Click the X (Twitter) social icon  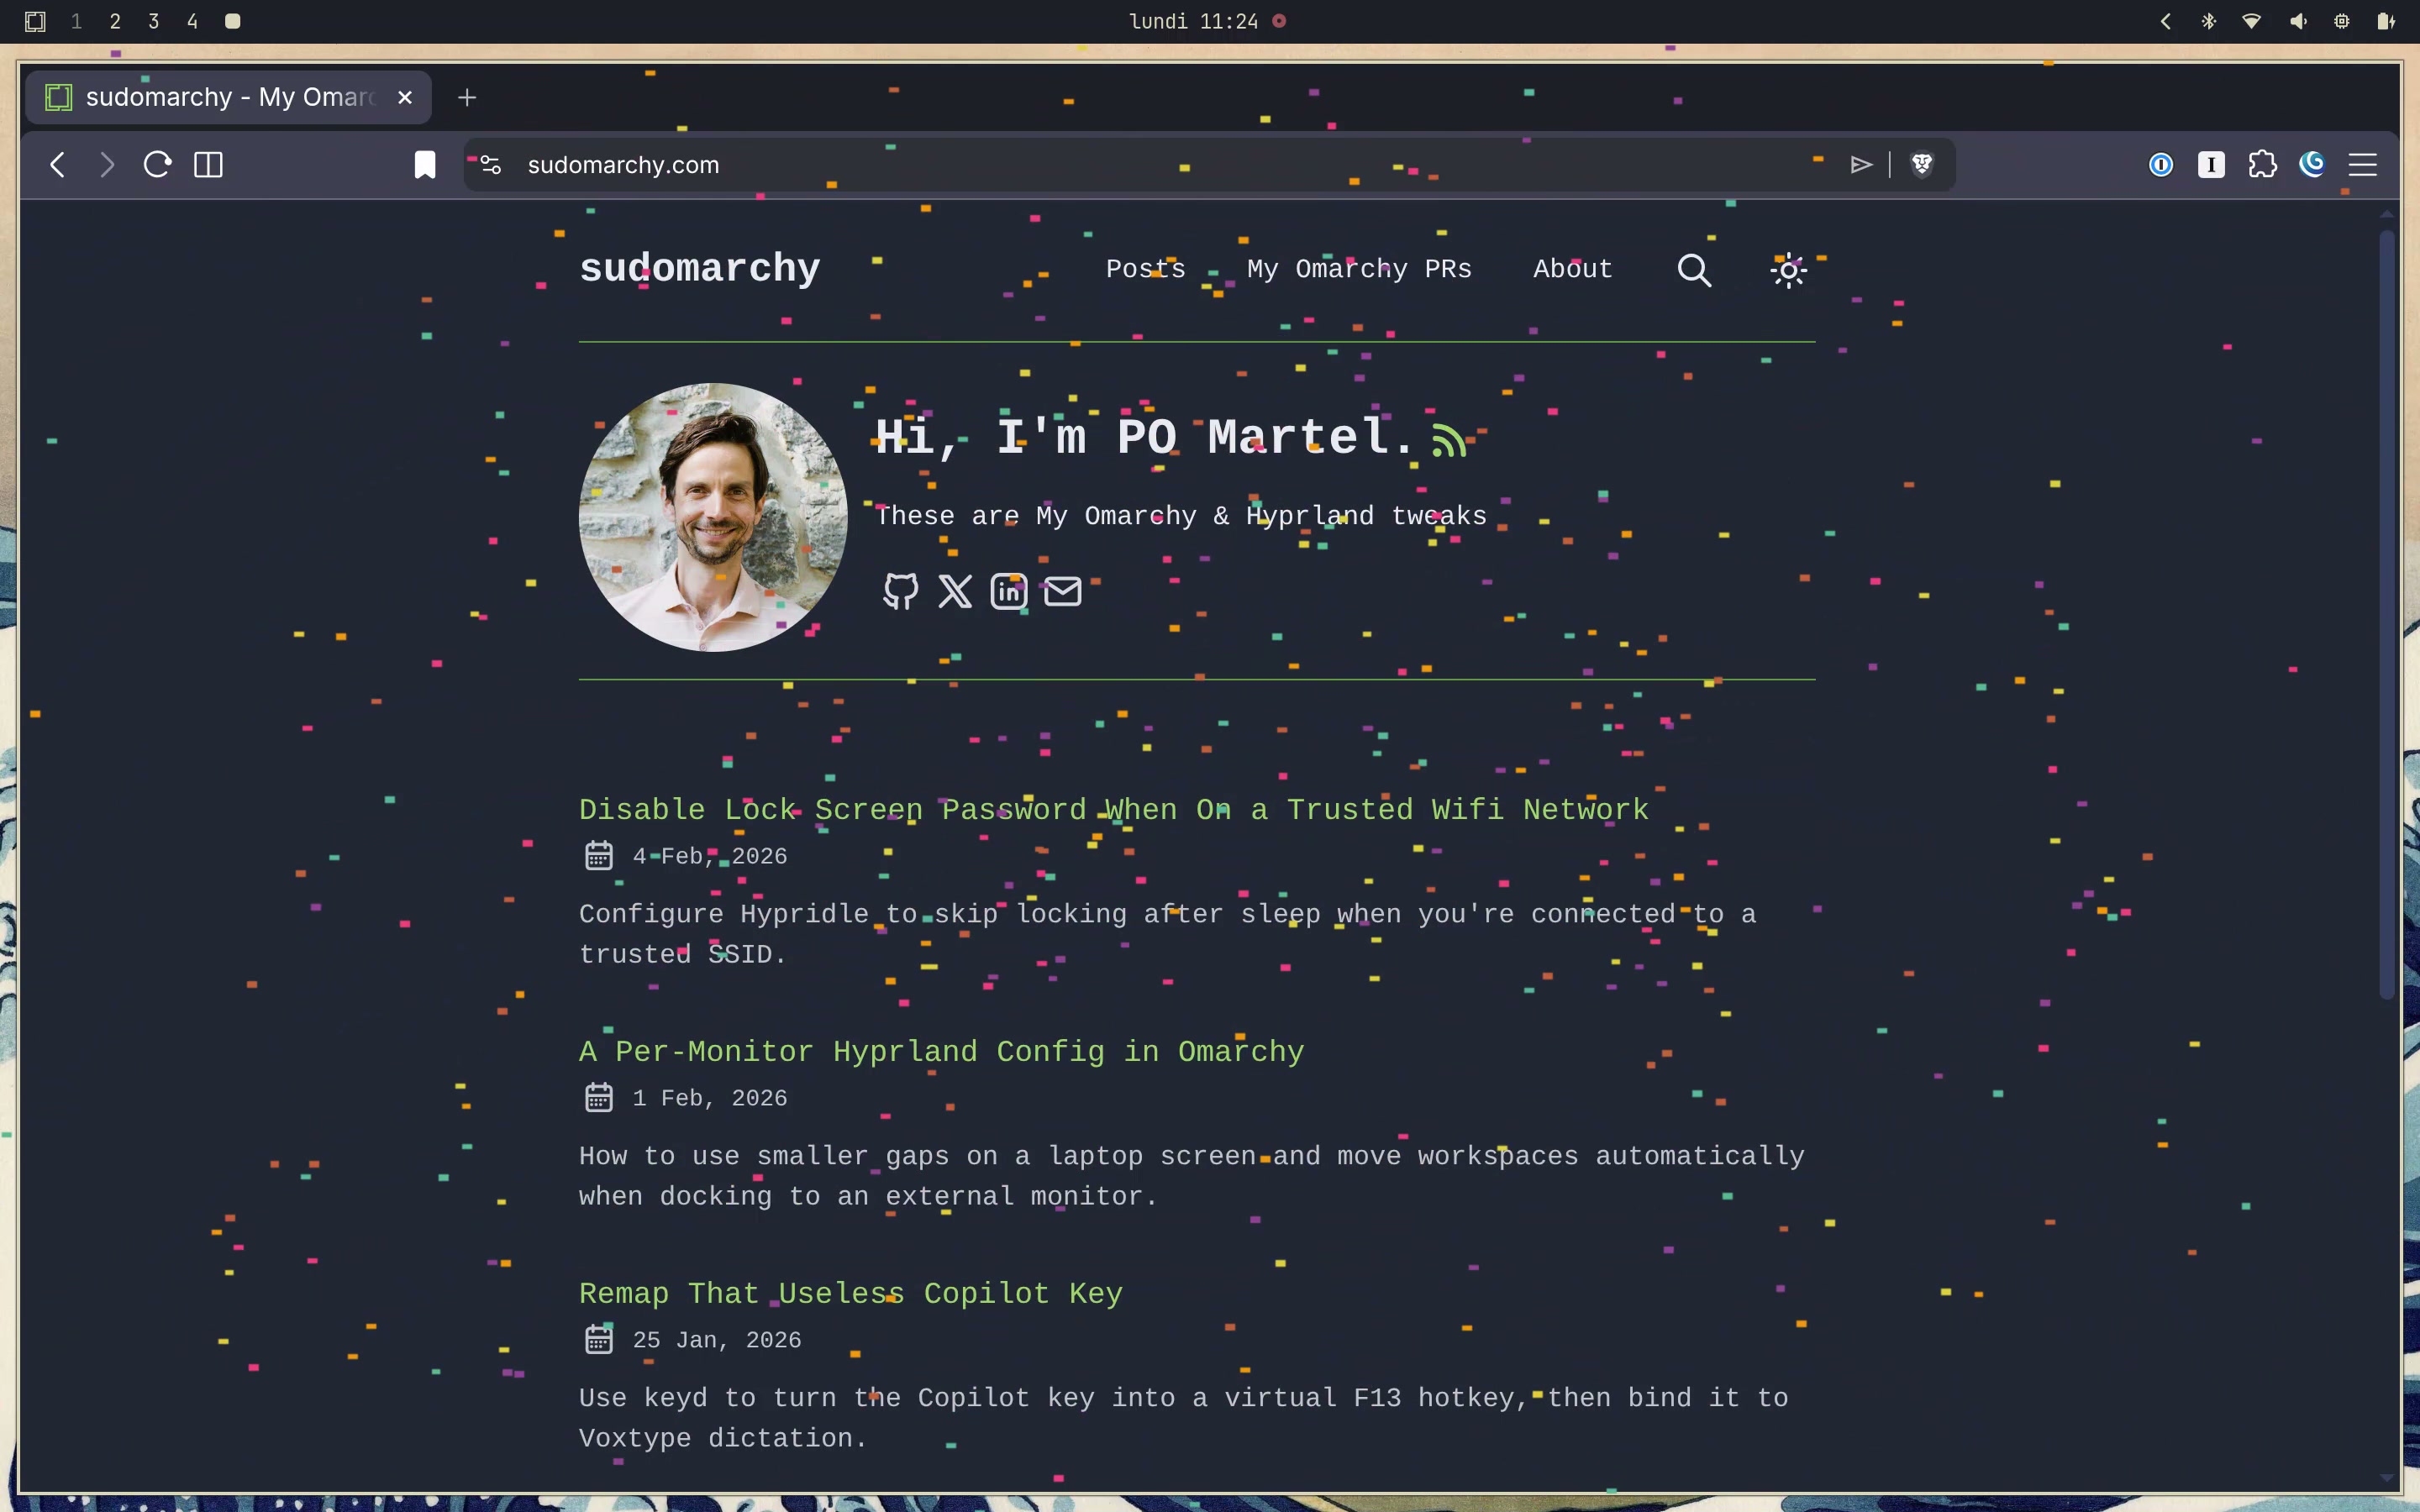[x=955, y=592]
